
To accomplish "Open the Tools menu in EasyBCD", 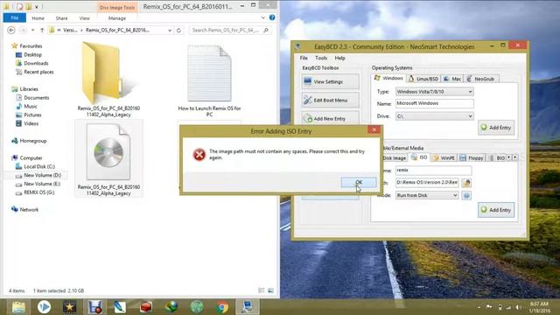I will pos(321,58).
